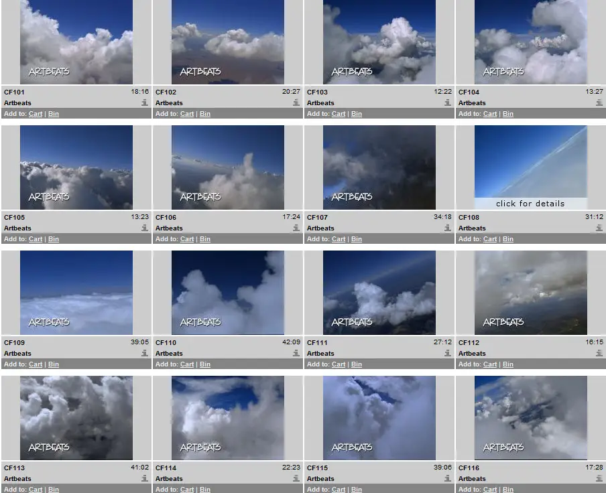Click the 41:02 duration of CF113

click(139, 467)
